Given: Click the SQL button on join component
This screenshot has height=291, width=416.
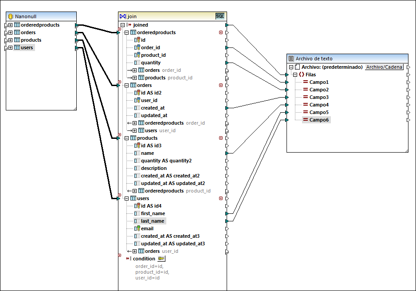Looking at the screenshot, I should [x=220, y=16].
